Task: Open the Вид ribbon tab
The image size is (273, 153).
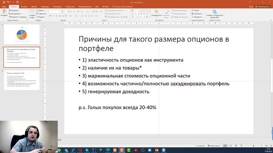Action: [x=97, y=7]
